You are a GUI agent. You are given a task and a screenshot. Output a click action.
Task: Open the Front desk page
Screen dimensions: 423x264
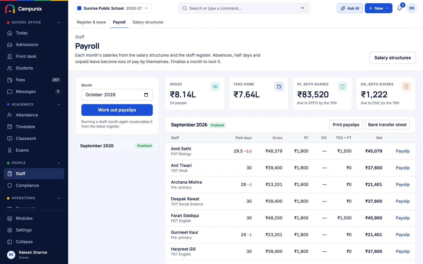tap(34, 56)
